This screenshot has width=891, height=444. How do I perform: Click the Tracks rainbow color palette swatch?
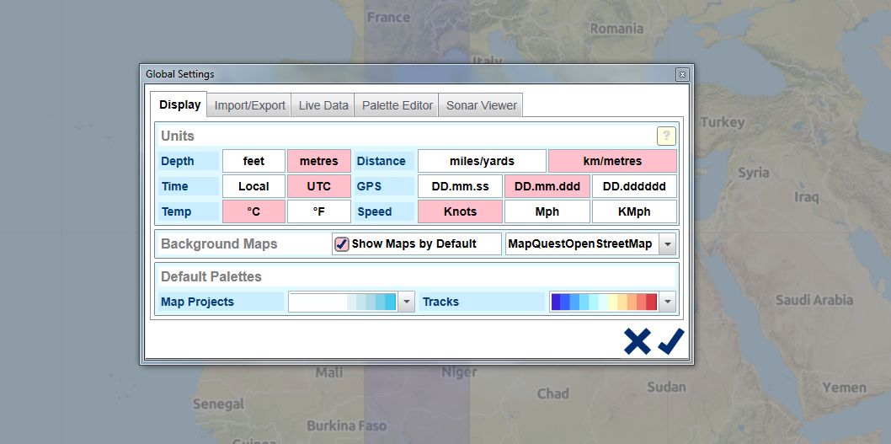point(603,302)
